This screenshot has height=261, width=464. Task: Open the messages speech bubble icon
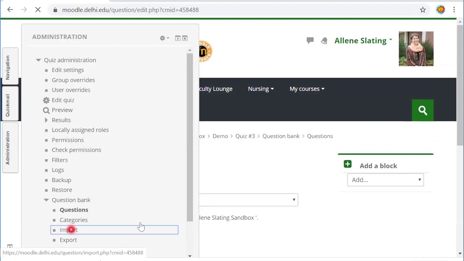tap(310, 41)
